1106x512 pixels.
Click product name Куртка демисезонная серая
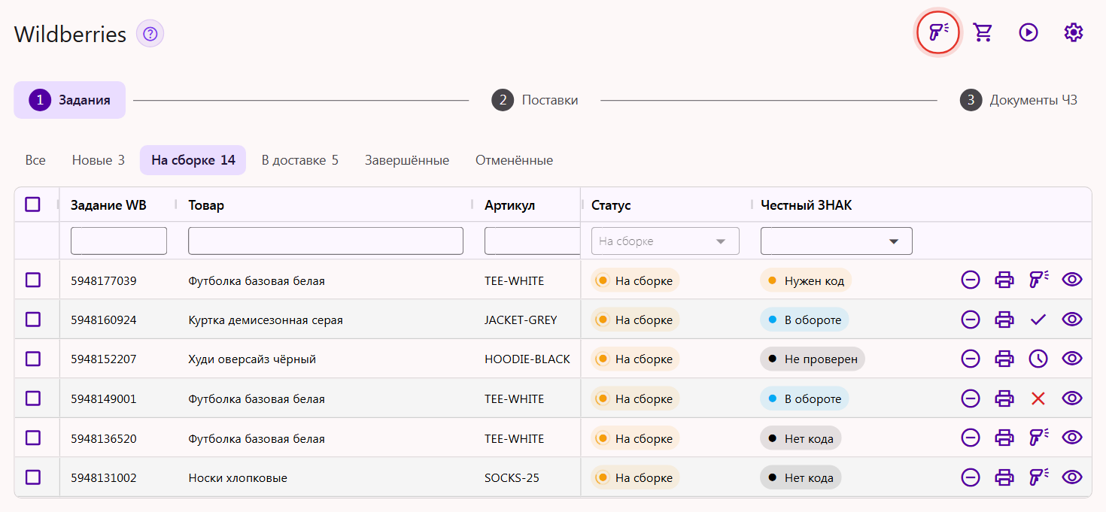(x=266, y=320)
